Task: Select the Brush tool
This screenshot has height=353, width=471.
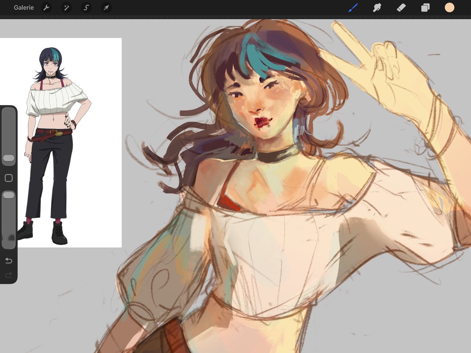Action: tap(353, 7)
